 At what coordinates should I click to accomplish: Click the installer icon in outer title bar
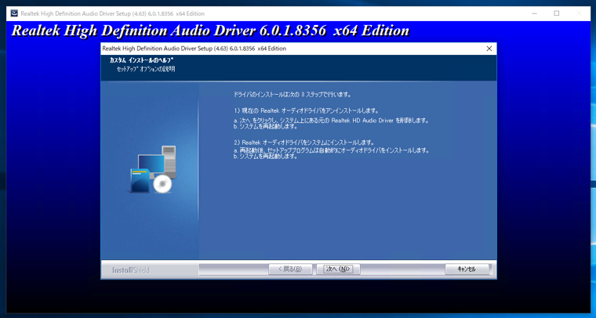click(x=14, y=13)
